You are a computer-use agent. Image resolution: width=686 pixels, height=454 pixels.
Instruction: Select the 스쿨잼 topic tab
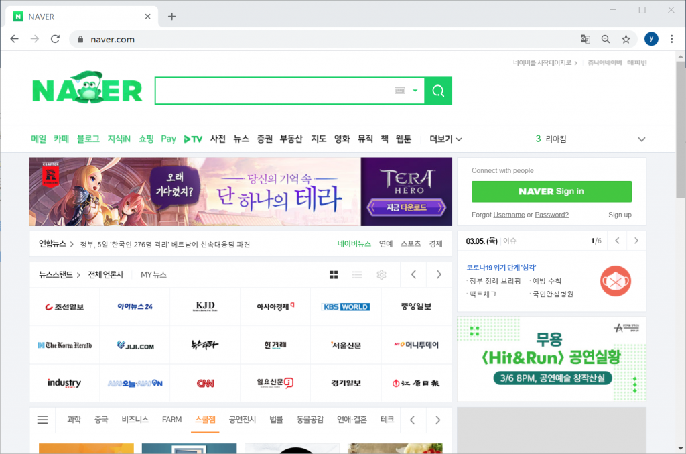[x=205, y=420]
